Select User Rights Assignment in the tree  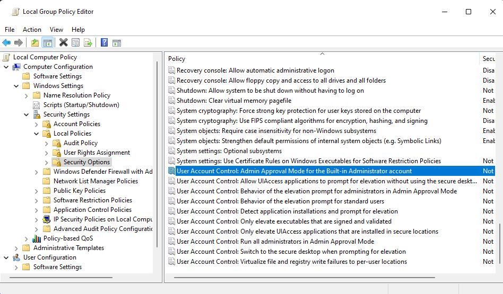[x=97, y=153]
